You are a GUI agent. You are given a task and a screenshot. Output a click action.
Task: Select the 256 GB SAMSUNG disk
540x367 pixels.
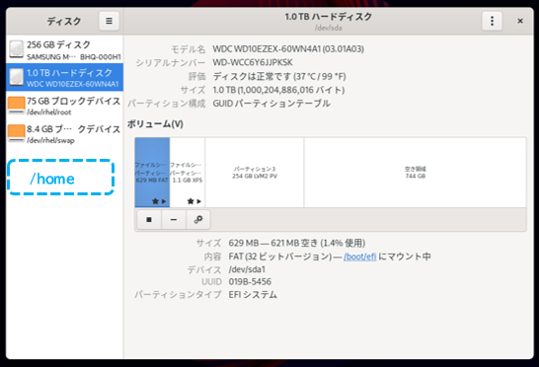tap(64, 49)
